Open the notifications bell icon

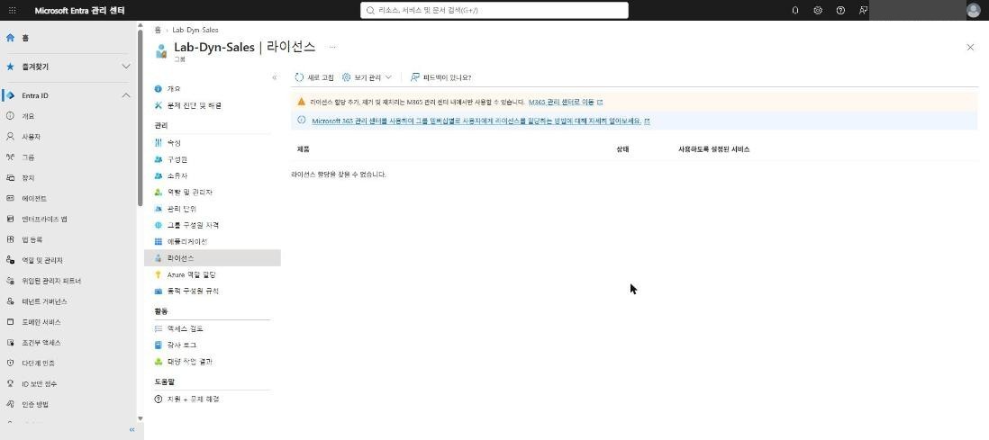[x=795, y=11]
